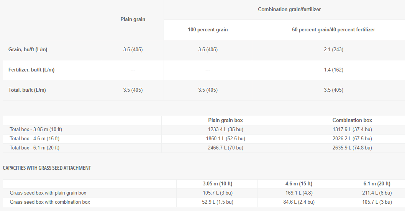Select the Combination box column header
This screenshot has height=211, width=405.
[x=352, y=120]
